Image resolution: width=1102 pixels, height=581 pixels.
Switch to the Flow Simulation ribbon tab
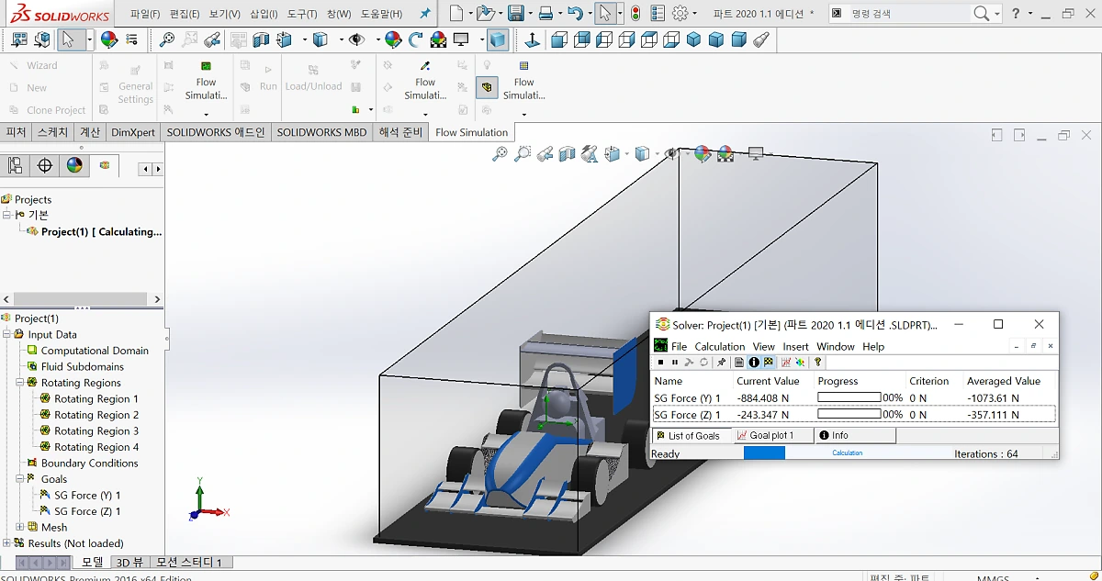(471, 132)
